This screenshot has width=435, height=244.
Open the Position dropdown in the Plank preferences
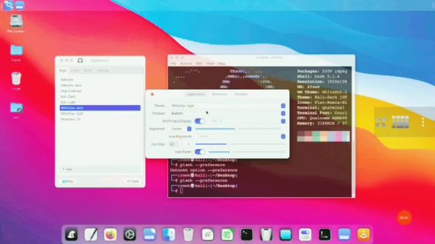[x=228, y=113]
